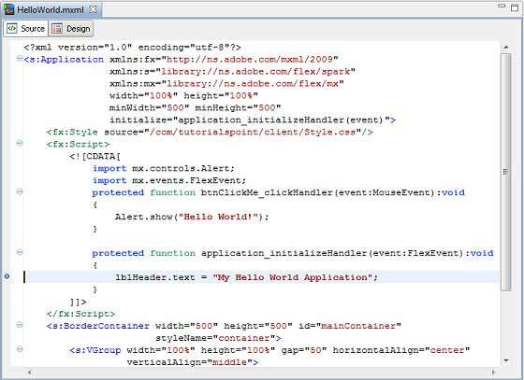Switch to the Design view tab

click(71, 29)
